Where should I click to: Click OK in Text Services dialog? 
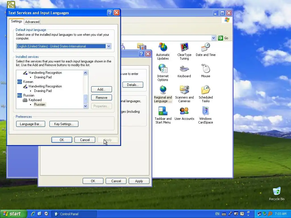tap(62, 140)
